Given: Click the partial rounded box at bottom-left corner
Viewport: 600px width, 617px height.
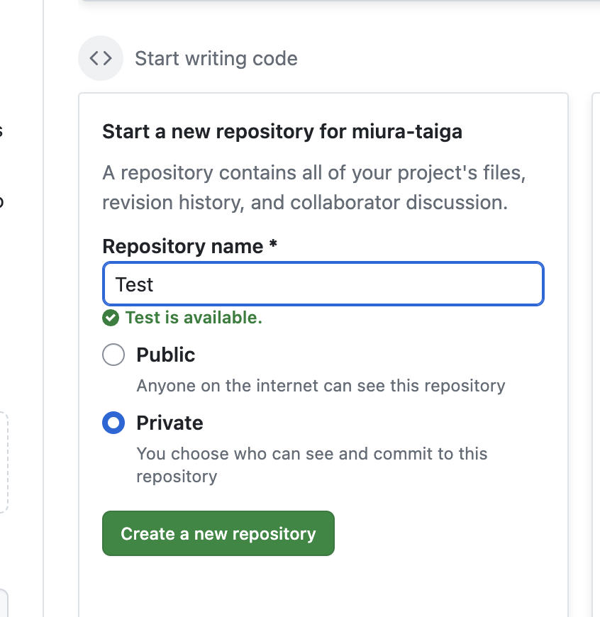Looking at the screenshot, I should [x=4, y=603].
